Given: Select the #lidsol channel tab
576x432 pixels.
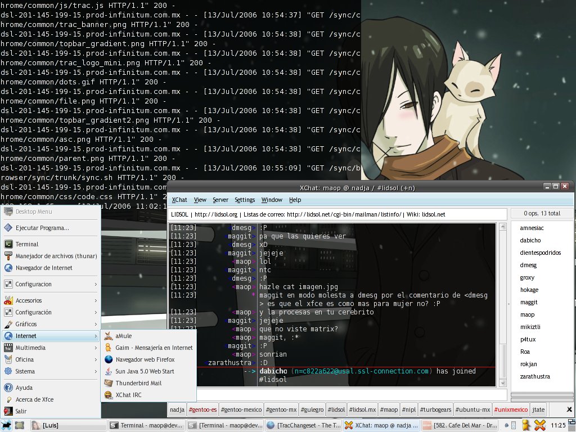Looking at the screenshot, I should coord(336,409).
